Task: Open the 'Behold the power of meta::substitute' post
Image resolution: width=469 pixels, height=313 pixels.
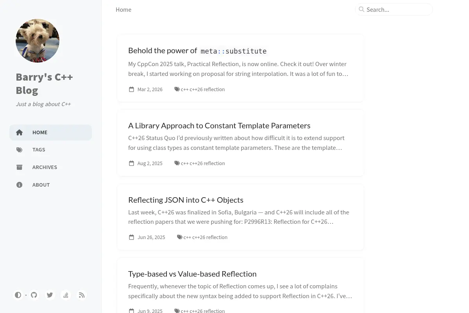Action: click(197, 51)
